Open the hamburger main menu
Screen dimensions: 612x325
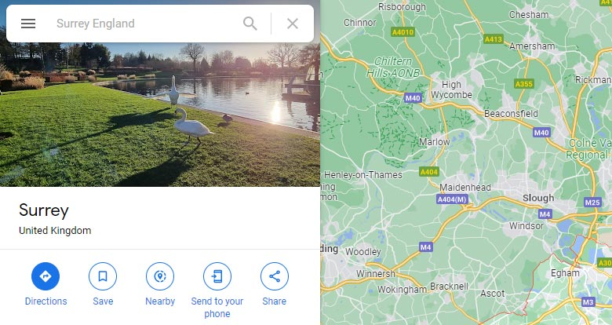(x=28, y=24)
